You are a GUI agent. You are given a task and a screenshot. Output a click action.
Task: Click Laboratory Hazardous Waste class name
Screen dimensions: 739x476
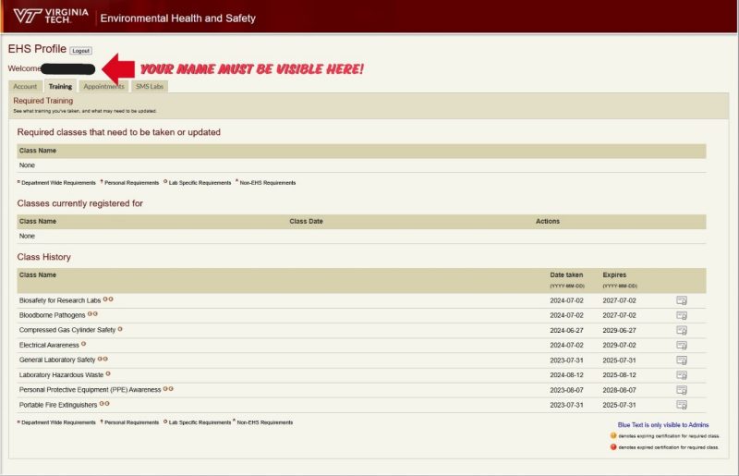pos(61,375)
